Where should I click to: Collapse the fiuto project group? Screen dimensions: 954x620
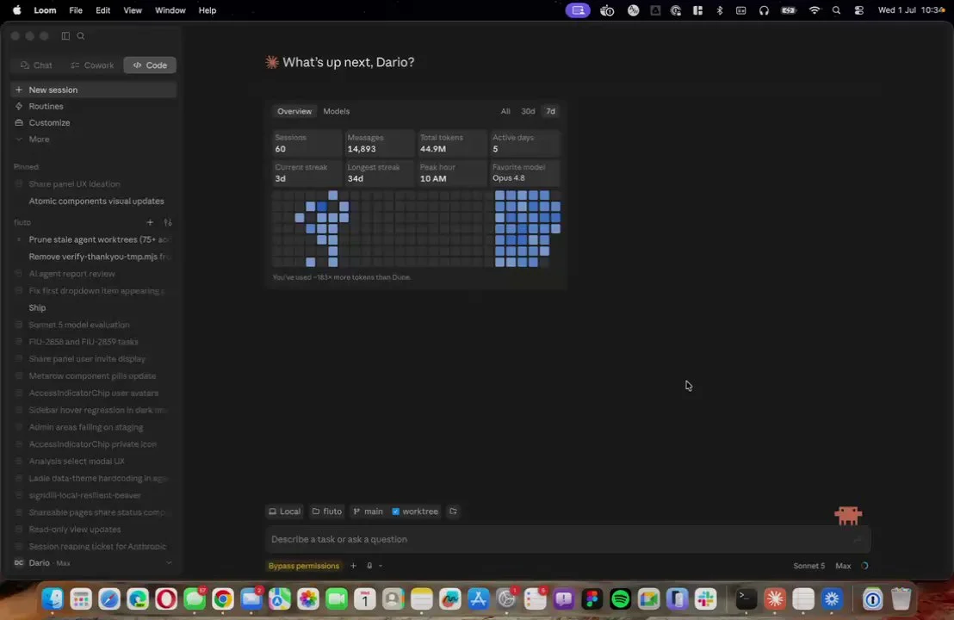click(x=22, y=223)
